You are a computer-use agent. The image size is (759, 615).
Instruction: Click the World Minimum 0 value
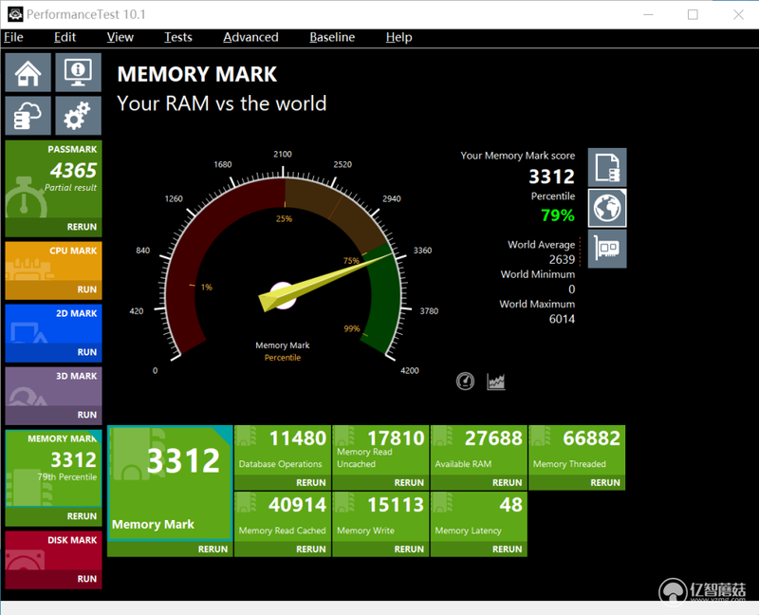(572, 289)
